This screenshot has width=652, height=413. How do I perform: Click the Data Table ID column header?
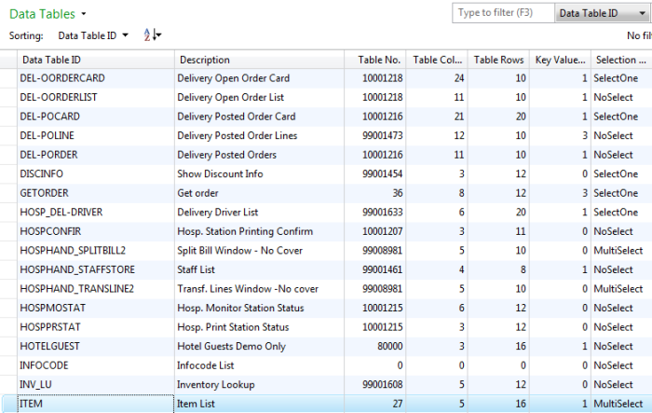click(95, 60)
